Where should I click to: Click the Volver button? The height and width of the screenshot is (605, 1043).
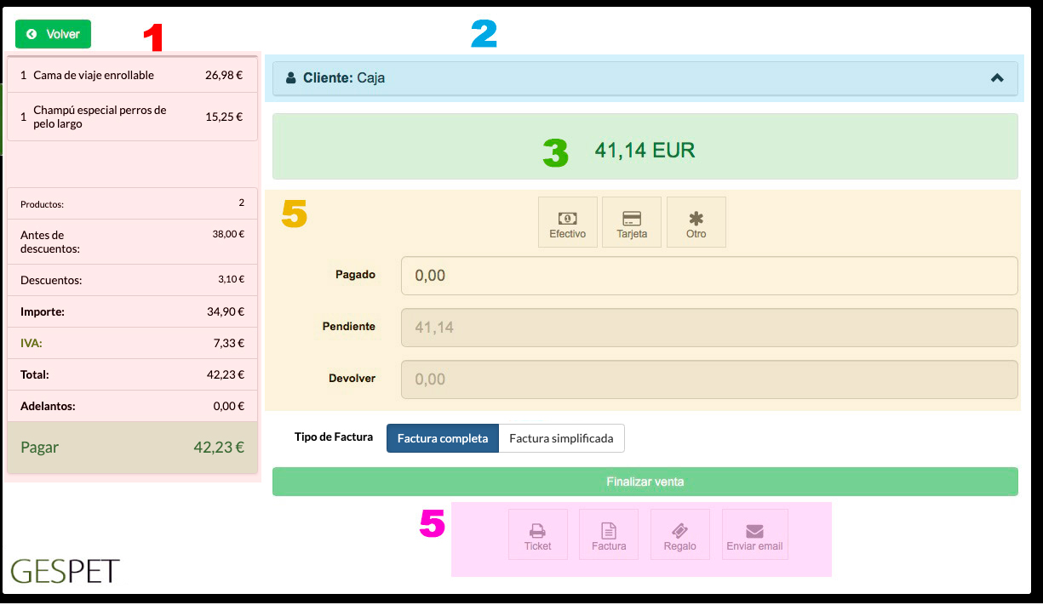(x=53, y=33)
